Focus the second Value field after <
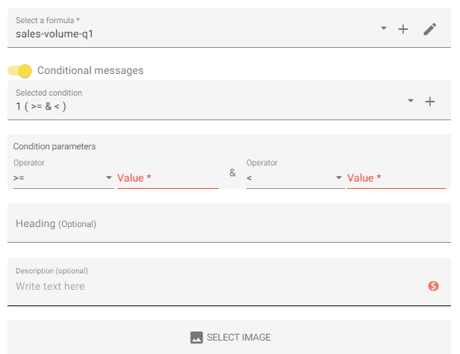Image resolution: width=460 pixels, height=354 pixels. 397,178
